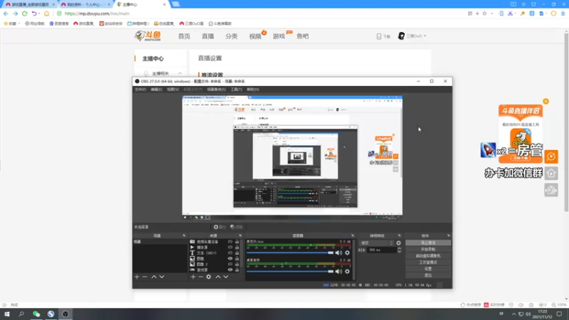Screen dimensions: 569x320
Task: Move source down with arrow icon
Action: (225, 277)
